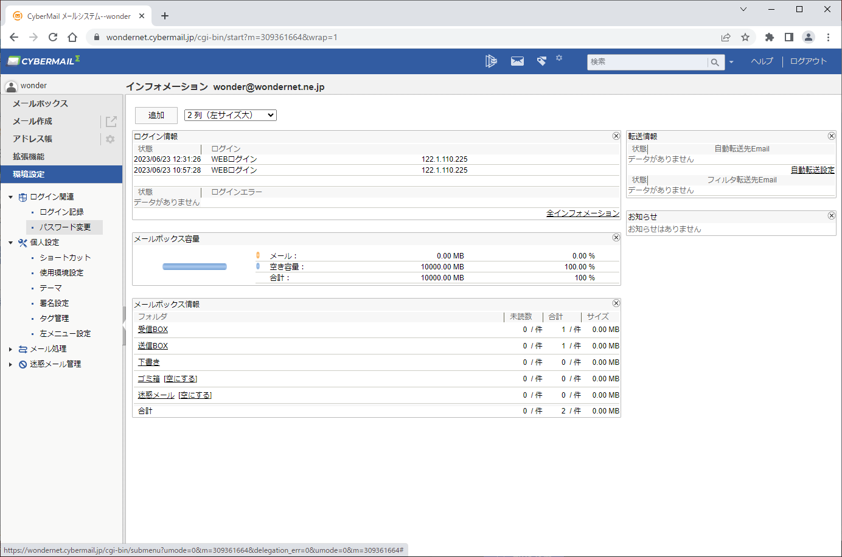Screen dimensions: 842x557
Task: Open the アドレス帳 menu item
Action: 32,139
